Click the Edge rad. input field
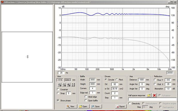This screenshot has width=178, height=111. [93, 92]
